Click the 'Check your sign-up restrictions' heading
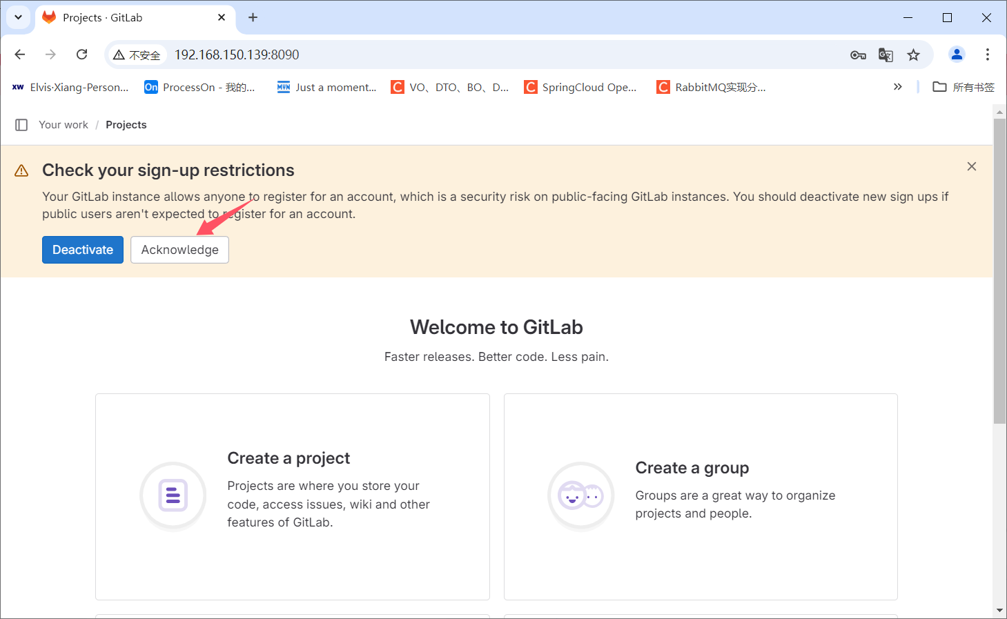This screenshot has width=1007, height=619. [x=168, y=170]
